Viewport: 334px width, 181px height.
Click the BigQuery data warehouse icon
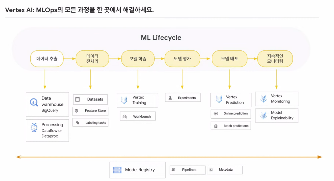(34, 102)
